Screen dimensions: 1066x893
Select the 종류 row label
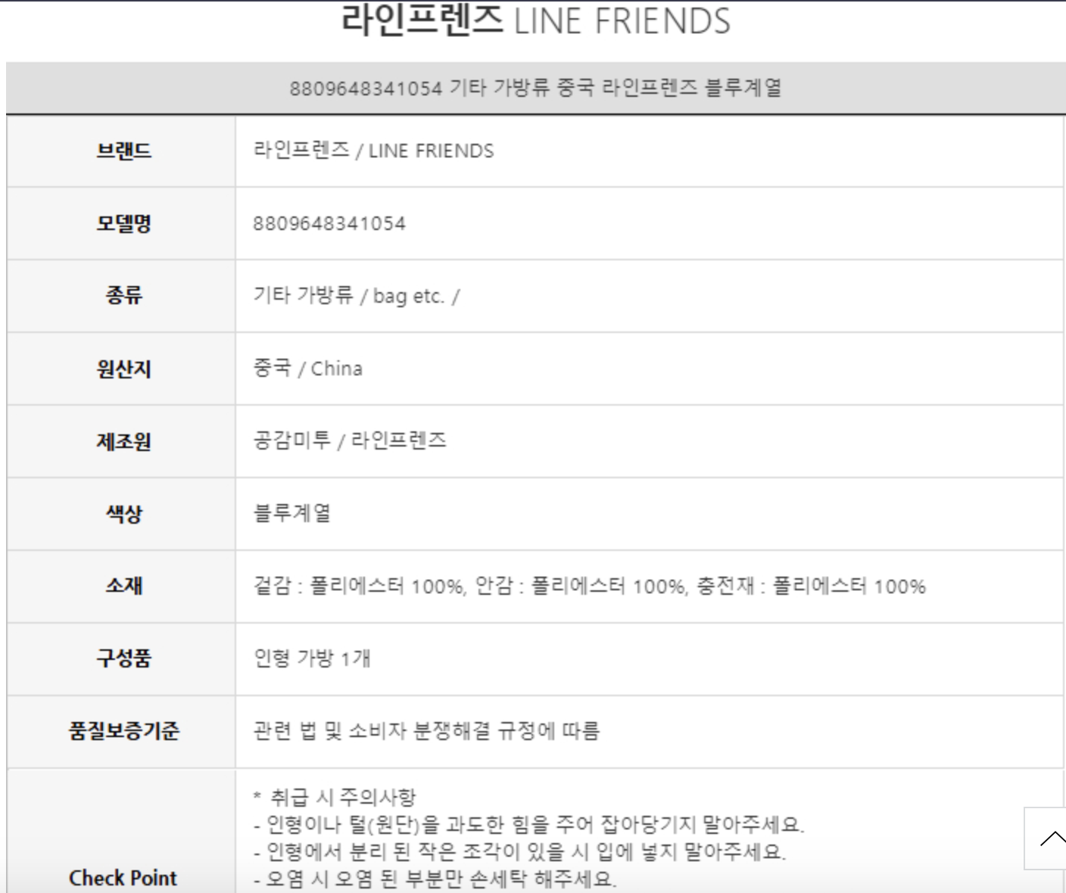pos(123,295)
